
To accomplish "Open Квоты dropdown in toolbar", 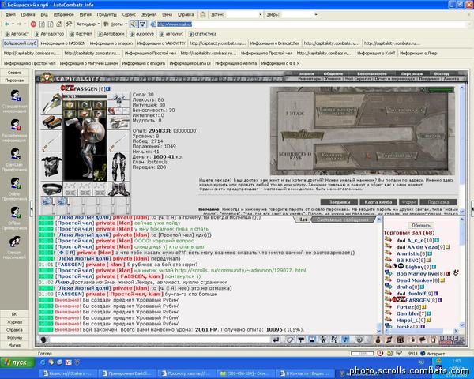I will click(115, 24).
